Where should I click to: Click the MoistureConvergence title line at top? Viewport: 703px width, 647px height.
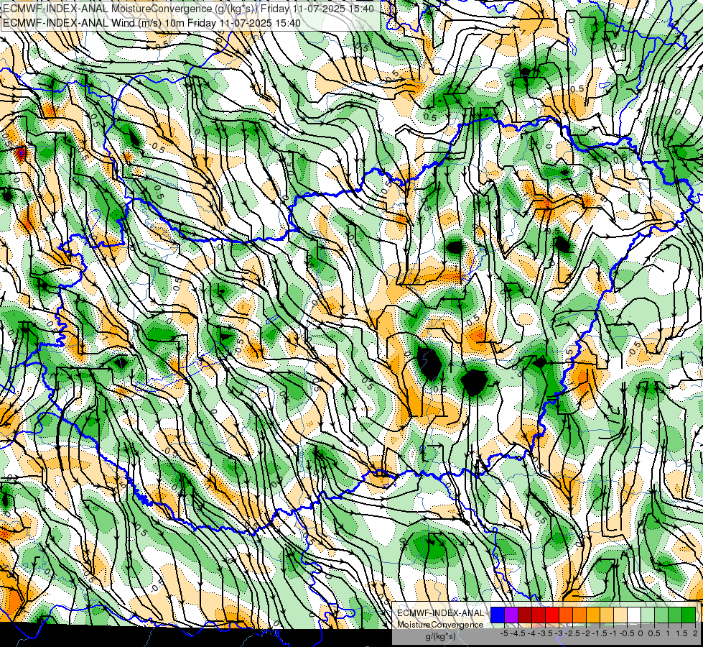(188, 9)
